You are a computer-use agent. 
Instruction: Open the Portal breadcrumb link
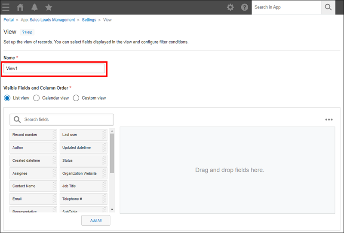[x=9, y=20]
